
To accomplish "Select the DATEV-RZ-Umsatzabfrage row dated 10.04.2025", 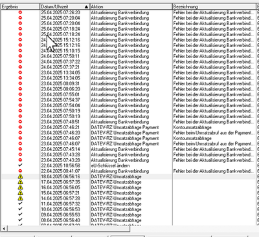I will click(x=129, y=209).
